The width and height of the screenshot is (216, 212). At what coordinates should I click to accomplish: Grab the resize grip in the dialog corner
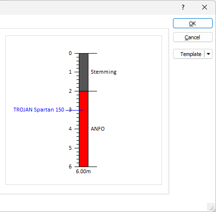click(211, 207)
